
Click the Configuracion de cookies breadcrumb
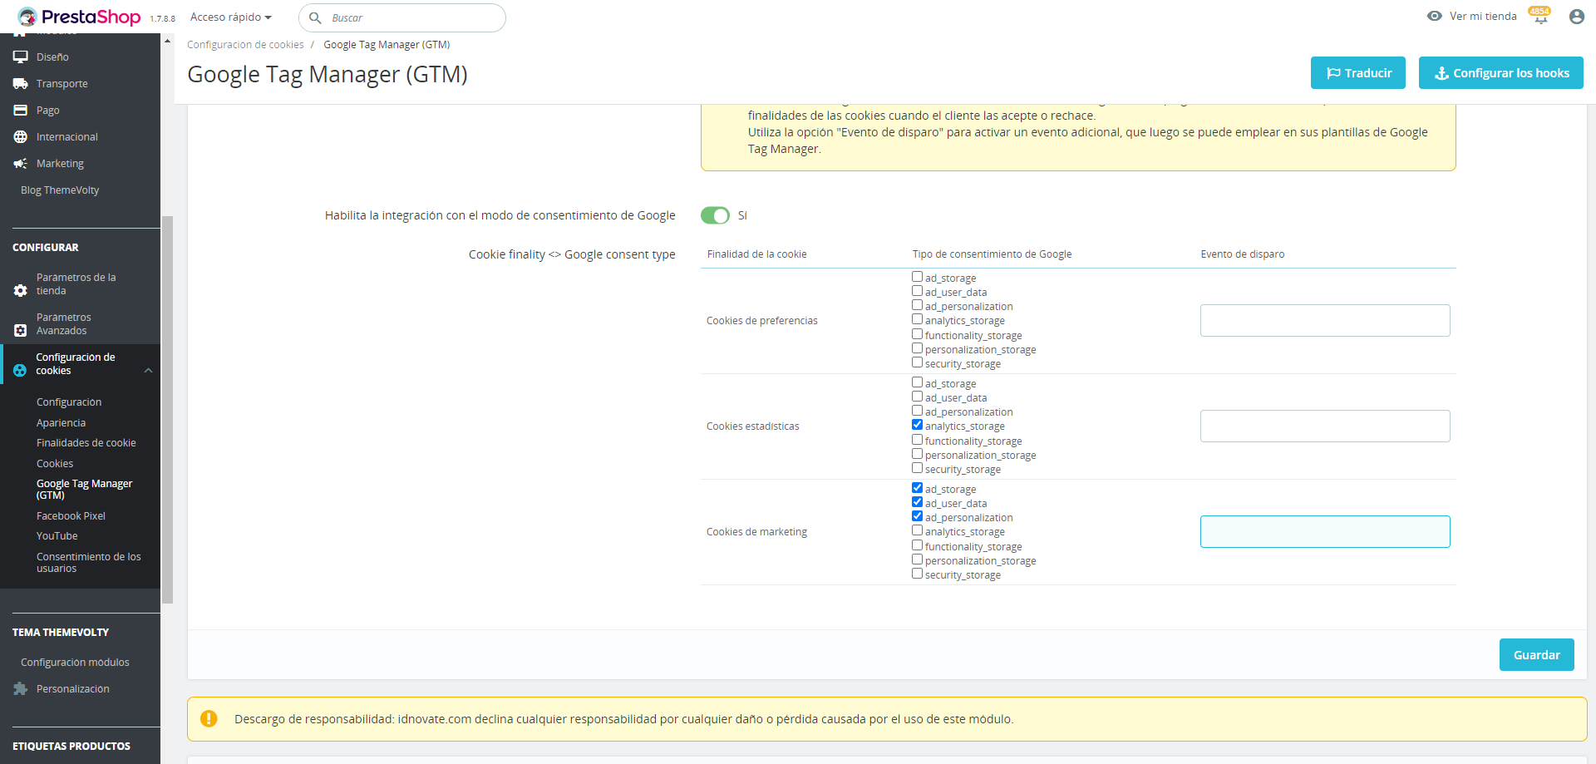tap(245, 45)
